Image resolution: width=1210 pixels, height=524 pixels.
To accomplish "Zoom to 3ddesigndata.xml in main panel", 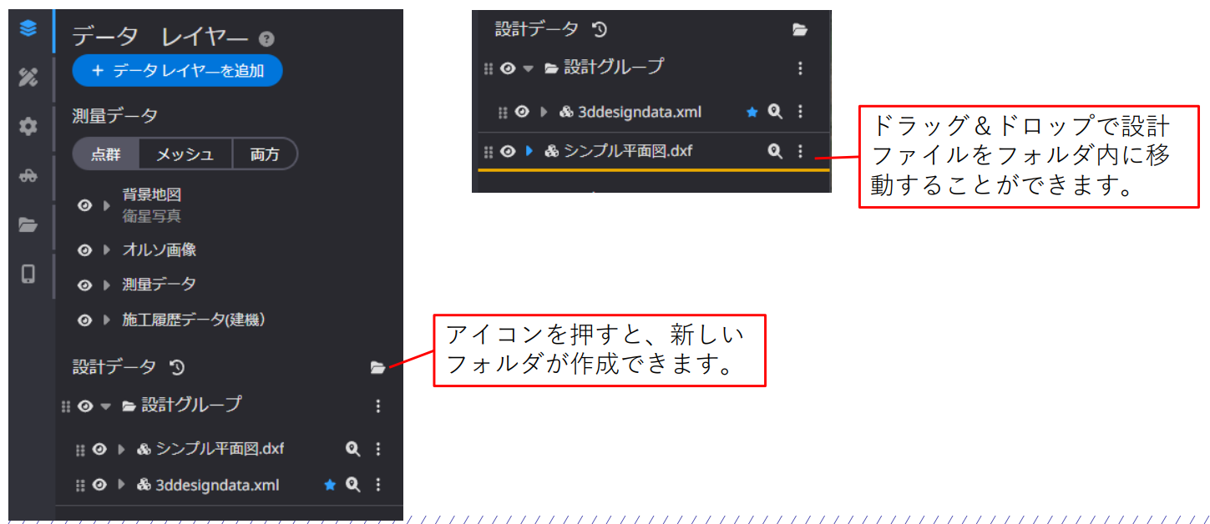I will pos(353,485).
